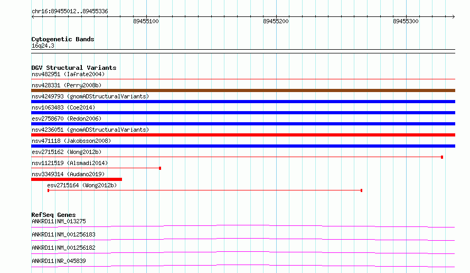The width and height of the screenshot is (470, 273).
Task: Click the magenta line for NM_013275
Action: click(243, 226)
